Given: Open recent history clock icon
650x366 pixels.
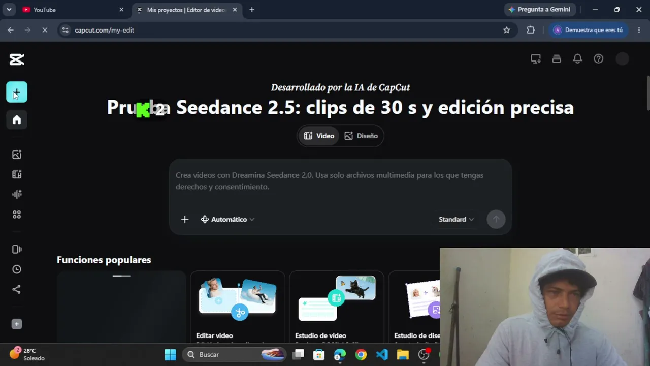Looking at the screenshot, I should tap(17, 269).
